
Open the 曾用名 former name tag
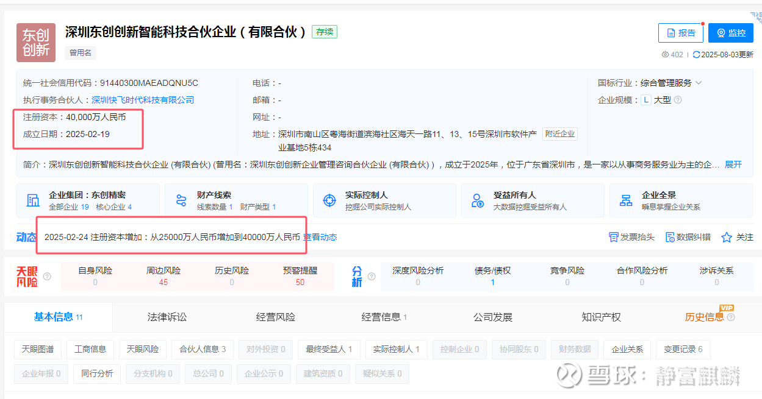[x=81, y=53]
